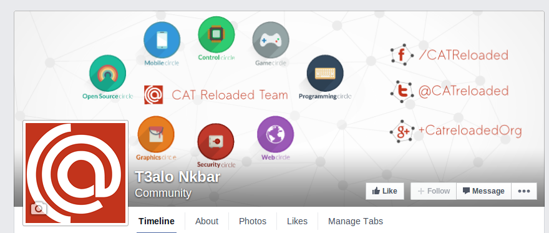The height and width of the screenshot is (233, 549).
Task: Click the Mobile circle phone icon
Action: tap(162, 40)
